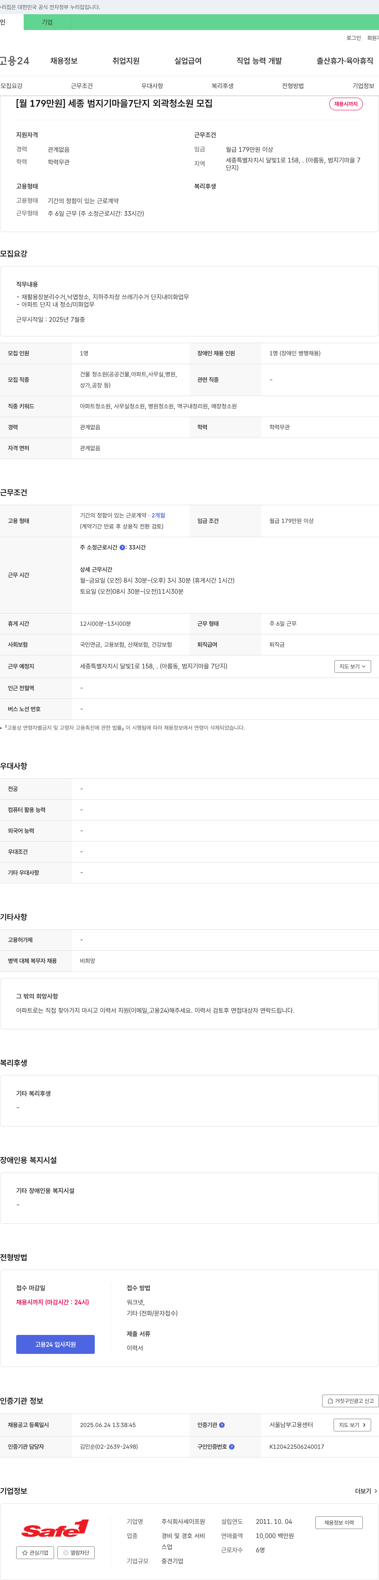Screen dimensions: 379x1580
Task: Open the 취업지원 menu
Action: pos(126,61)
